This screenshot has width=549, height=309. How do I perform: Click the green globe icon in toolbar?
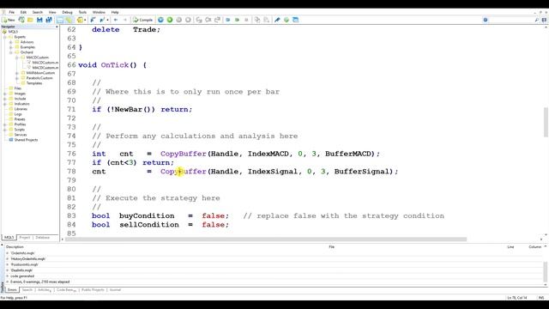tap(286, 20)
